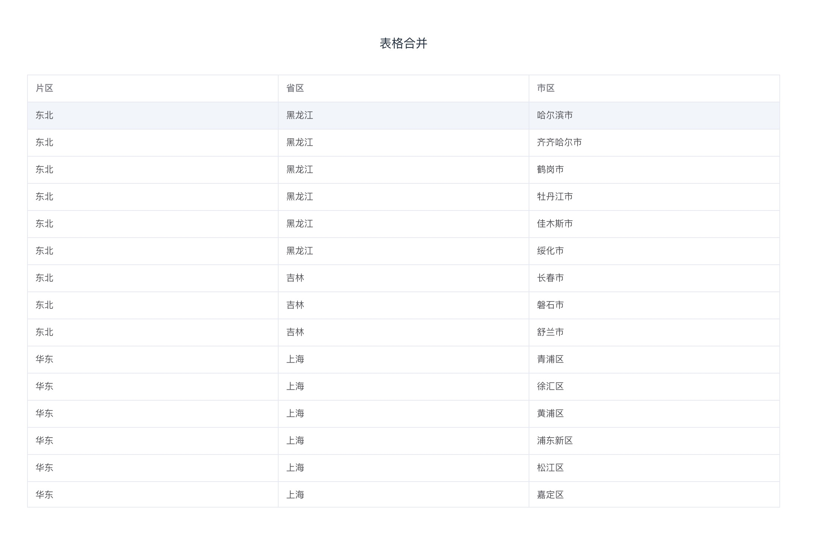Select the 长春市 cell

tap(550, 278)
